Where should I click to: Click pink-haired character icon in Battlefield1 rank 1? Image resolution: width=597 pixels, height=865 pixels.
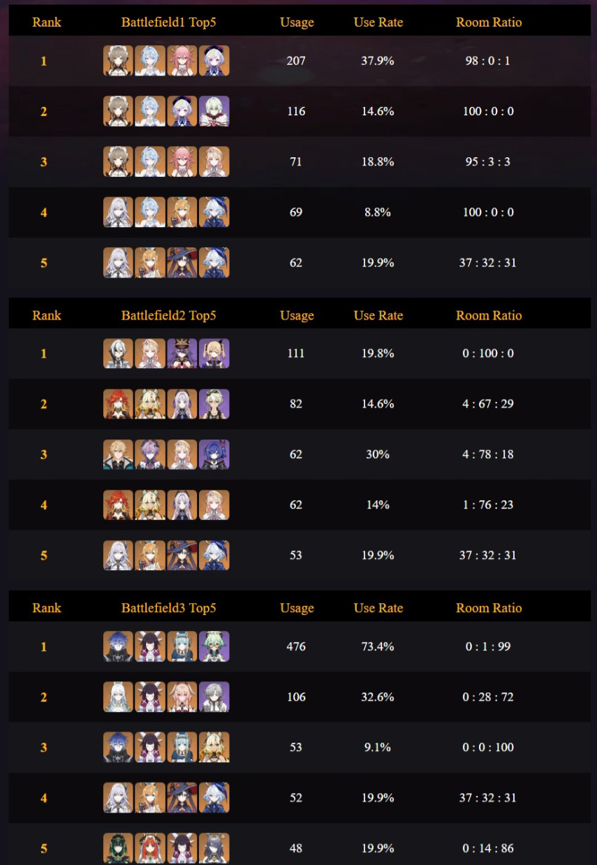(182, 61)
